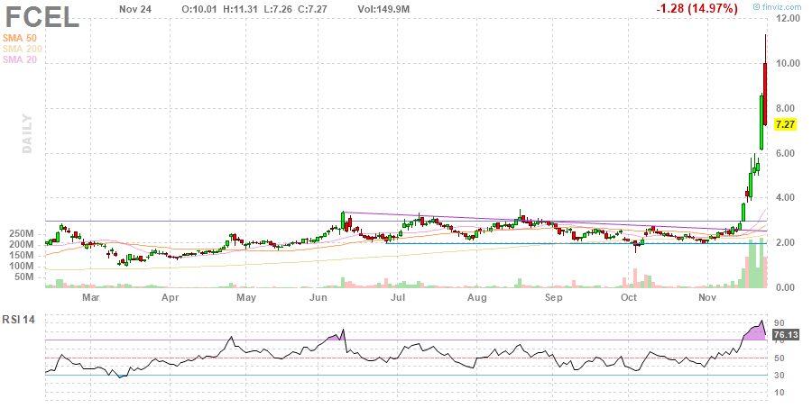Click the Apr month axis label

pos(171,297)
